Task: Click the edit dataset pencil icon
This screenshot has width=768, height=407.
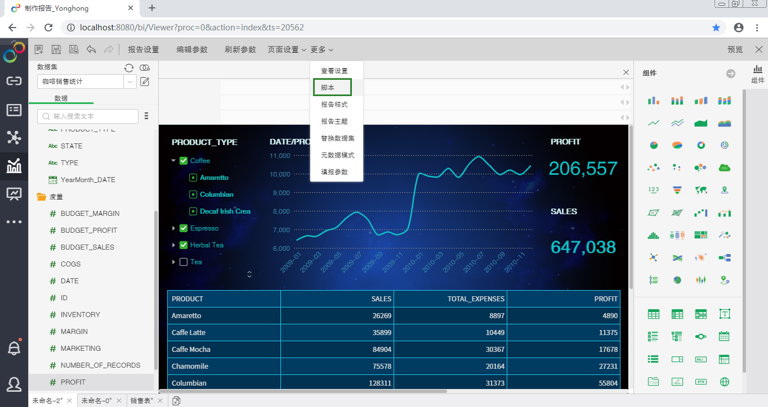Action: coord(145,82)
